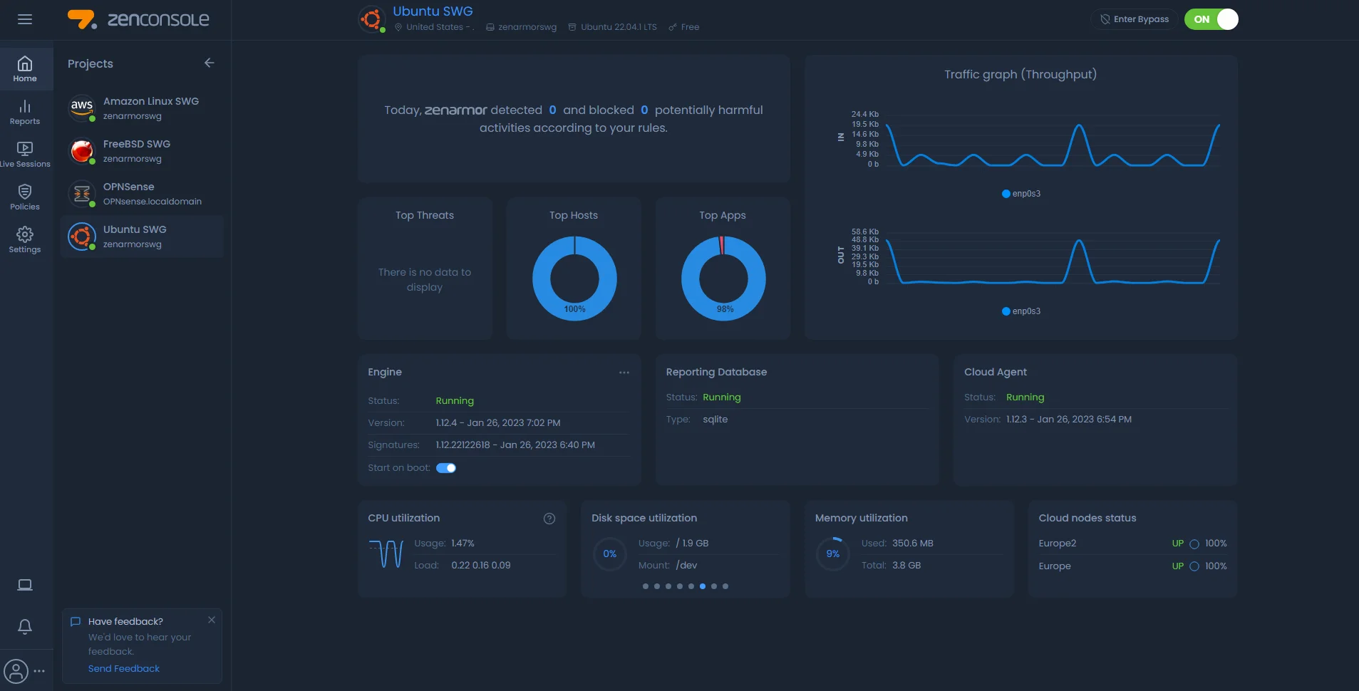Toggle Start on boot switch

(x=446, y=468)
